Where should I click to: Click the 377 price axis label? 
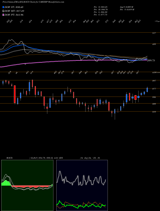coord(154,89)
